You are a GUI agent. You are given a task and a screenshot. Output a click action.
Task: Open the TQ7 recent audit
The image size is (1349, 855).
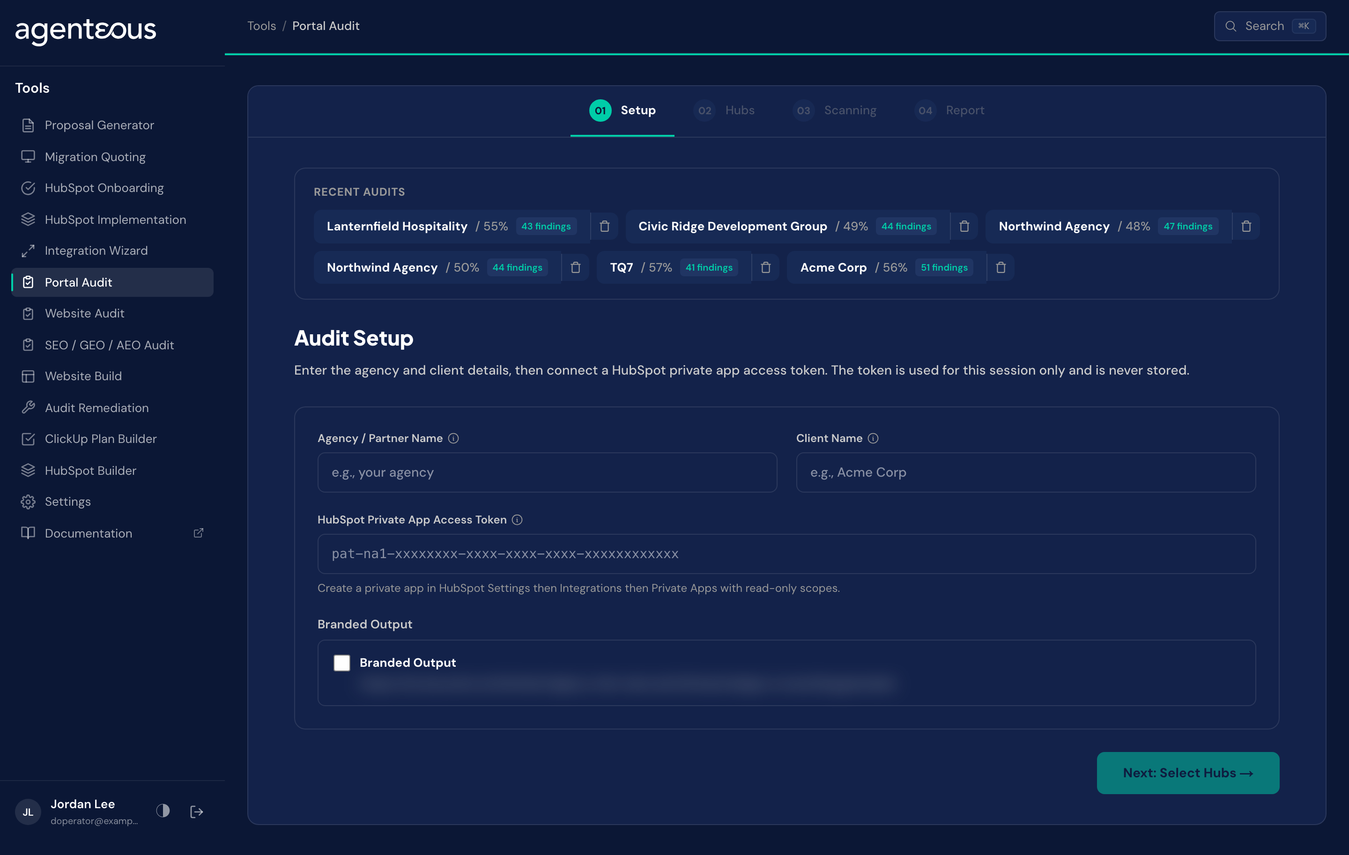click(x=674, y=268)
